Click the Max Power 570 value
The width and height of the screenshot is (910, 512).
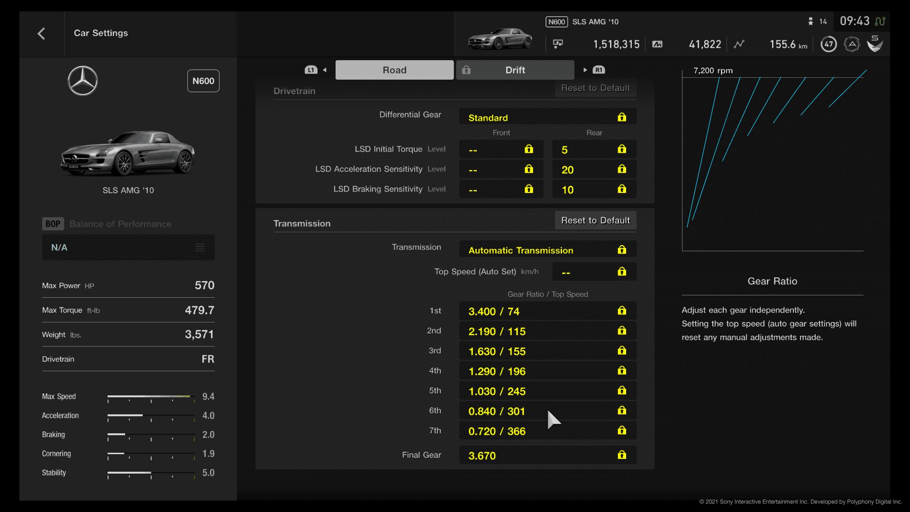pyautogui.click(x=204, y=285)
